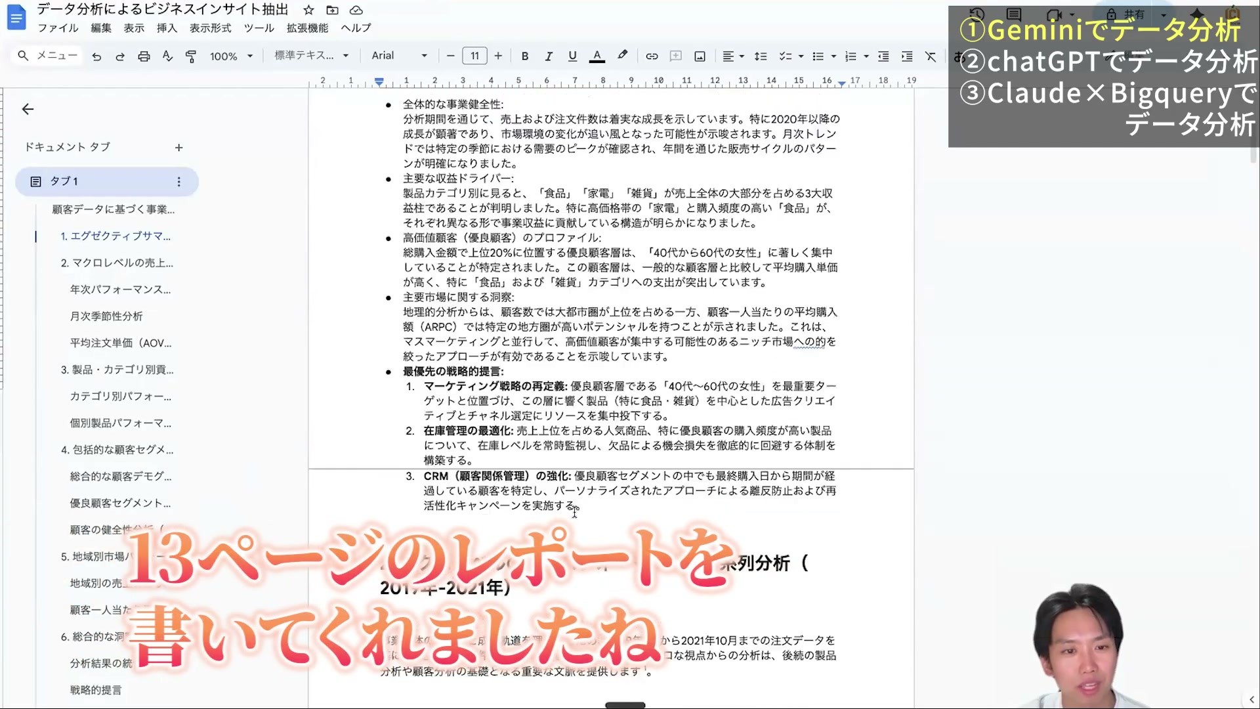Open the ファイル menu

58,28
